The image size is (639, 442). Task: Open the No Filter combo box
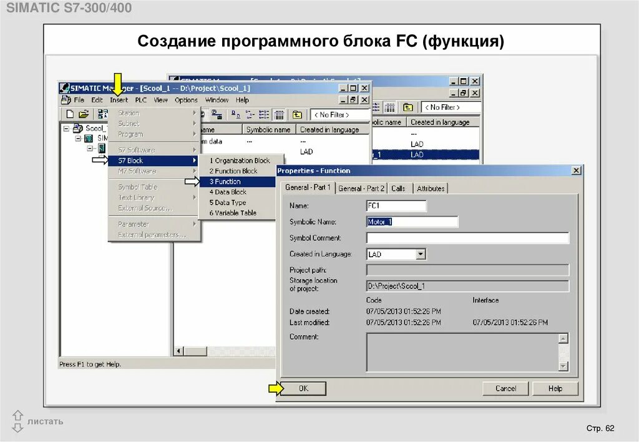click(339, 115)
